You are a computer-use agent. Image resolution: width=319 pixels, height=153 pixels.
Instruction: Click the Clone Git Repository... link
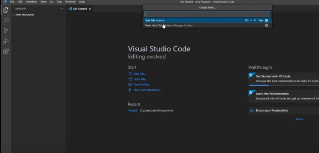click(x=147, y=90)
